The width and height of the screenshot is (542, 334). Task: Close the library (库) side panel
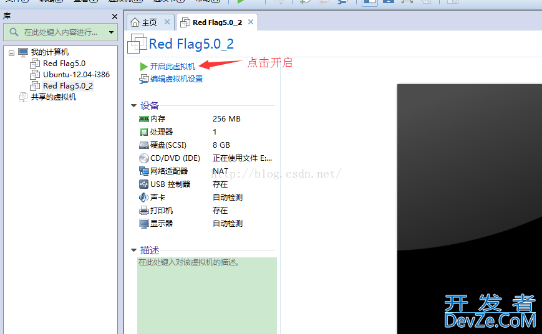(115, 16)
